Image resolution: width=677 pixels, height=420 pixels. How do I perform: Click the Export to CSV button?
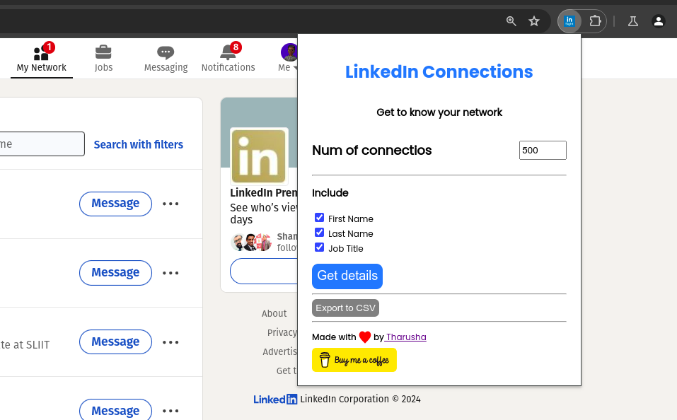(x=345, y=308)
